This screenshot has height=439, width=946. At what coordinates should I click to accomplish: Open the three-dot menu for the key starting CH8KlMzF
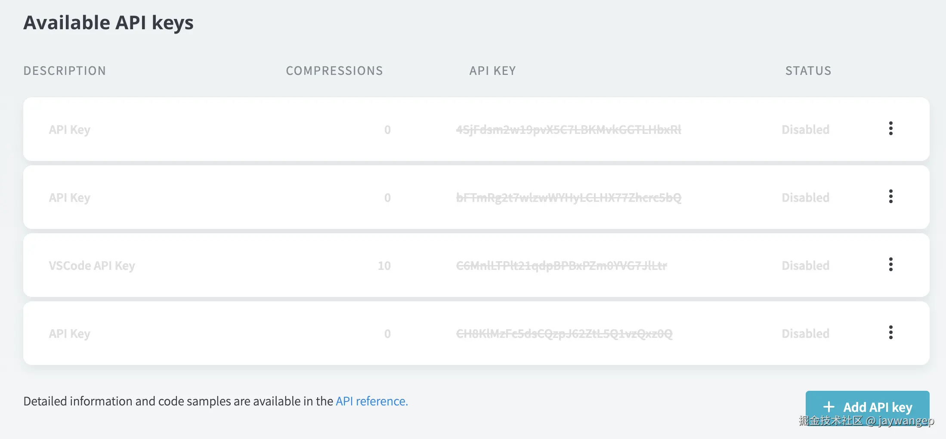point(890,332)
